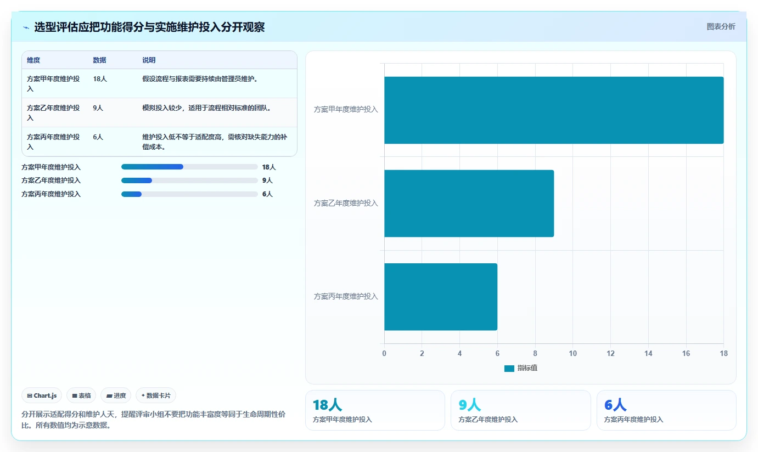
Task: Click the x-axis tick label 10
Action: (x=572, y=354)
